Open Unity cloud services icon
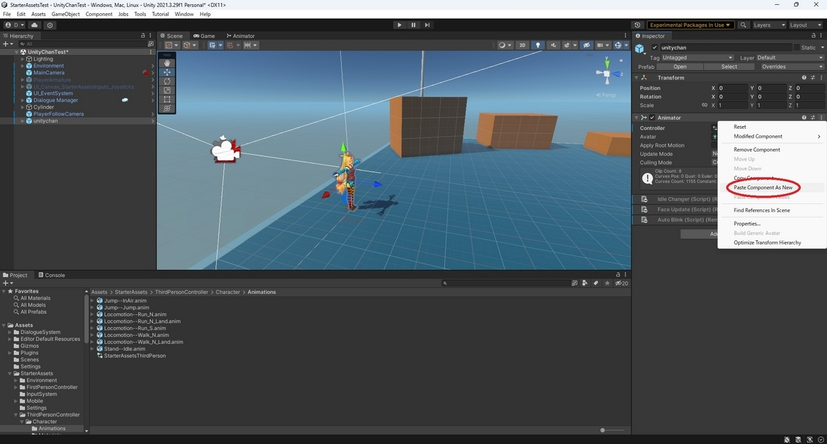 click(34, 25)
